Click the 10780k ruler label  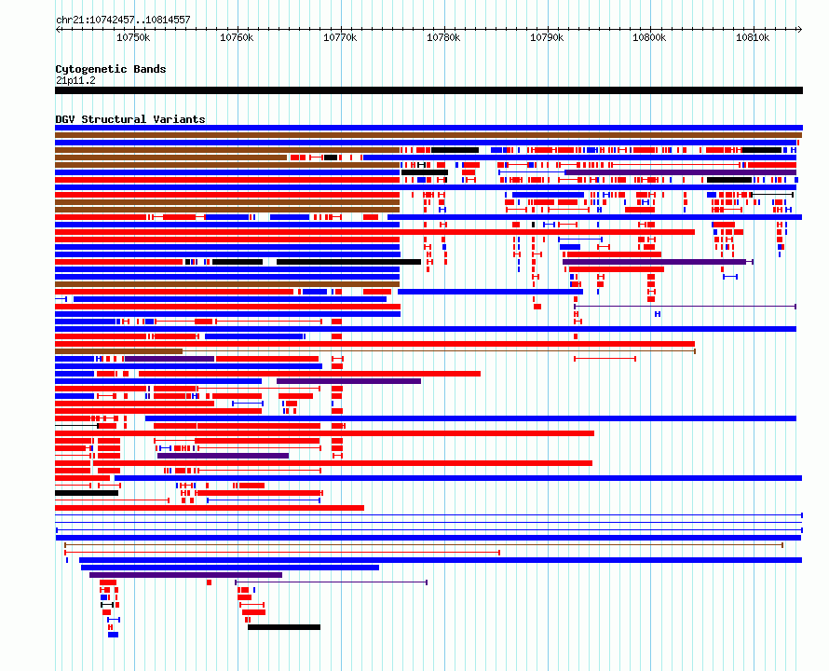[443, 38]
